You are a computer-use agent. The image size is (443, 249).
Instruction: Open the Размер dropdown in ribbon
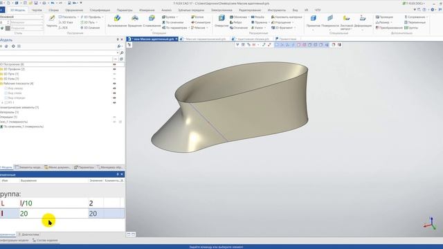click(x=391, y=22)
